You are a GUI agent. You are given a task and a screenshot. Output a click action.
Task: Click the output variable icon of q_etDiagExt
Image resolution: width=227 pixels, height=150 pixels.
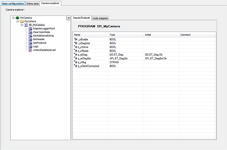pos(75,58)
